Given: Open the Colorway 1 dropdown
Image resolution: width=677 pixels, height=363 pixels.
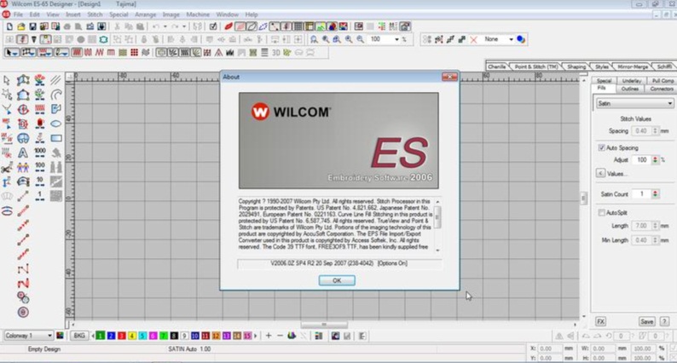Looking at the screenshot, I should click(28, 336).
